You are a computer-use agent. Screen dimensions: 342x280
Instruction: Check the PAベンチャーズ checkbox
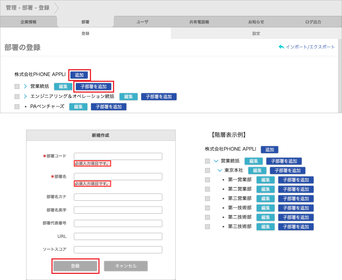(x=17, y=107)
